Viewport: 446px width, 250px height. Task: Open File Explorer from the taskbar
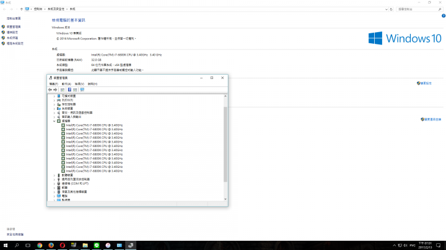(85, 246)
